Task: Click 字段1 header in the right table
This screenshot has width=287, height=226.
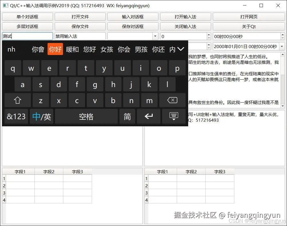Action: coord(162,172)
